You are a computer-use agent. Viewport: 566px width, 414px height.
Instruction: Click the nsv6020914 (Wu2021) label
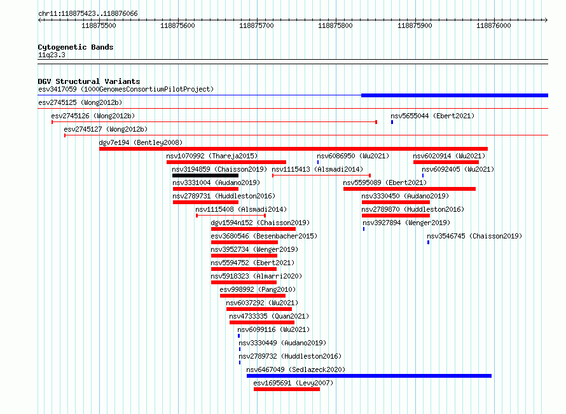(x=449, y=156)
